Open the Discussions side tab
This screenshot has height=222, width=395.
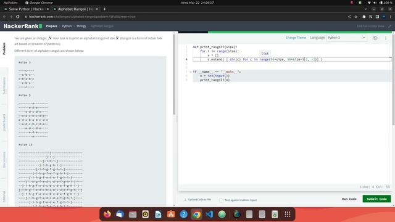pyautogui.click(x=4, y=160)
